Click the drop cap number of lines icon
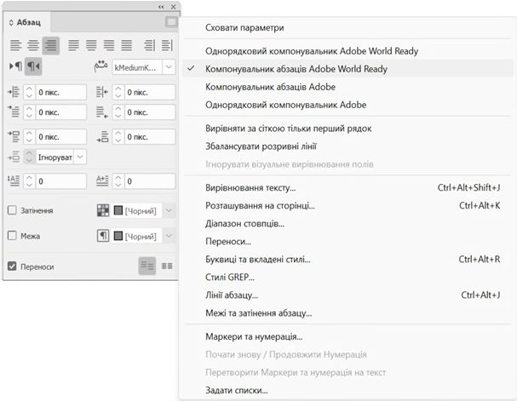Screen dimensions: 517x401 pos(14,180)
